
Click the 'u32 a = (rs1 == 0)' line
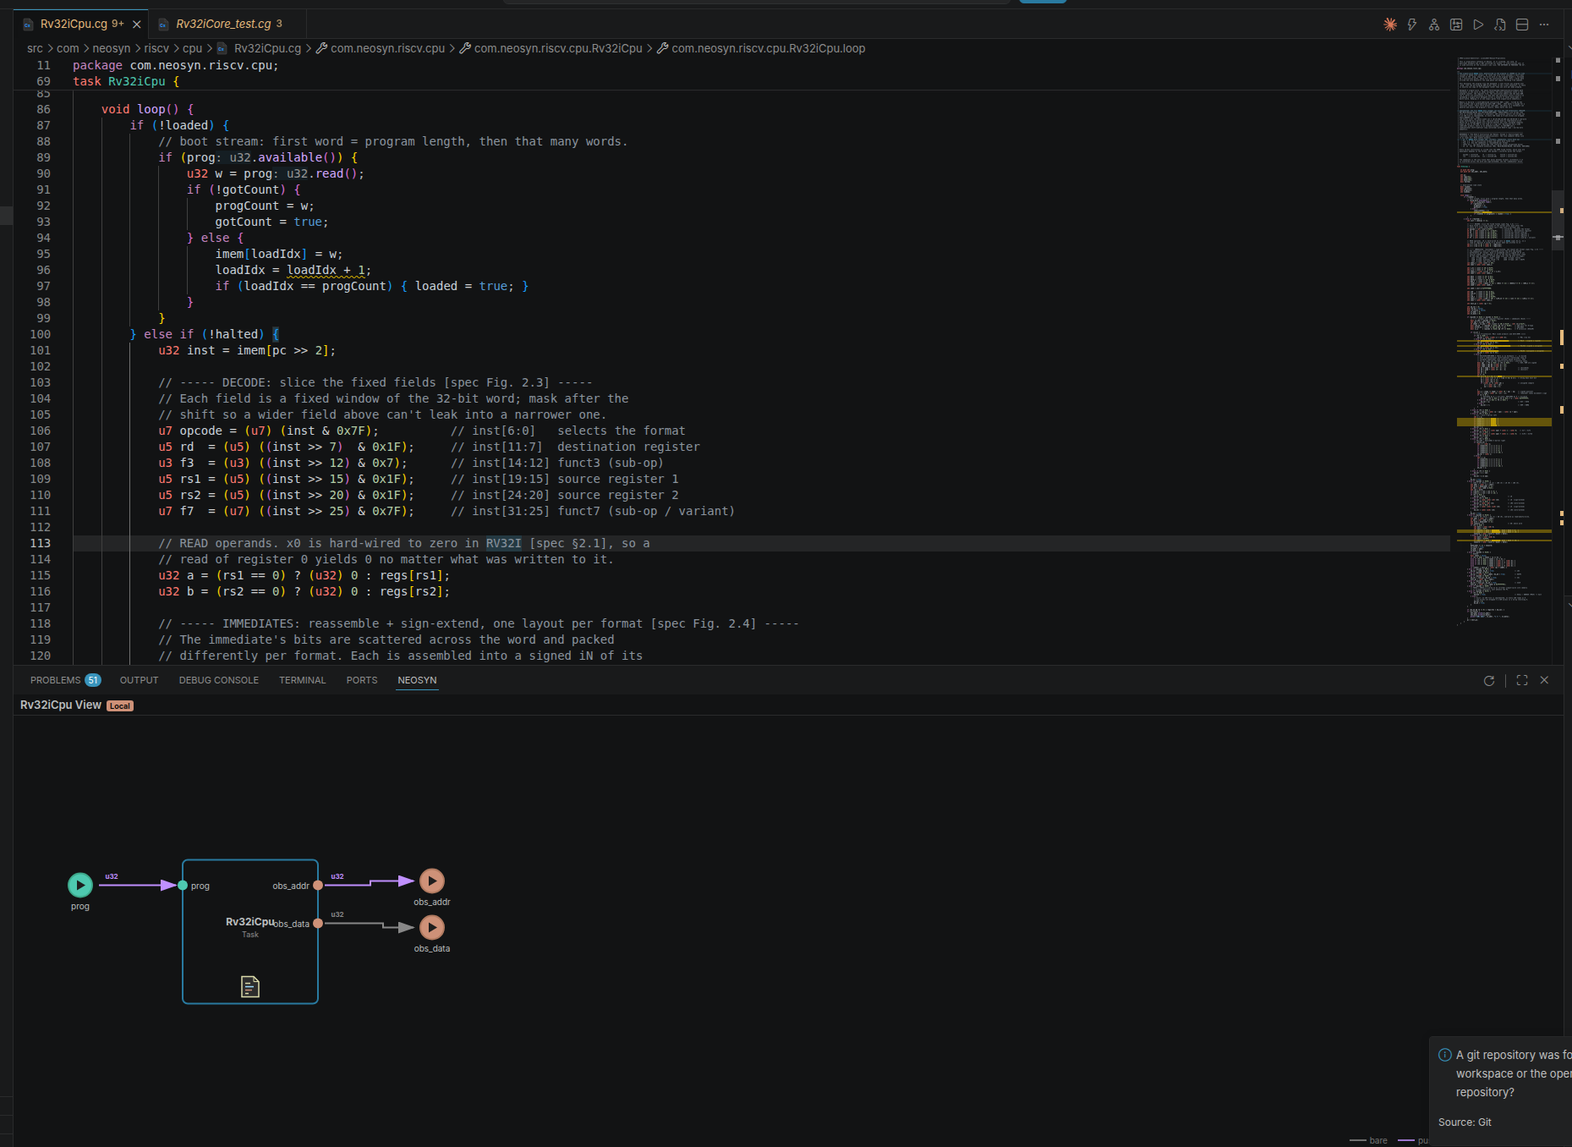click(x=304, y=575)
